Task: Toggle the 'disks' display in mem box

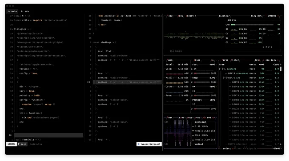Action: pyautogui.click(x=197, y=60)
